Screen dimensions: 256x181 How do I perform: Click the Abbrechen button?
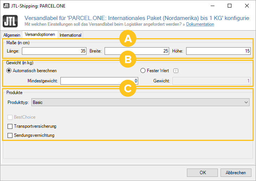coord(236,173)
